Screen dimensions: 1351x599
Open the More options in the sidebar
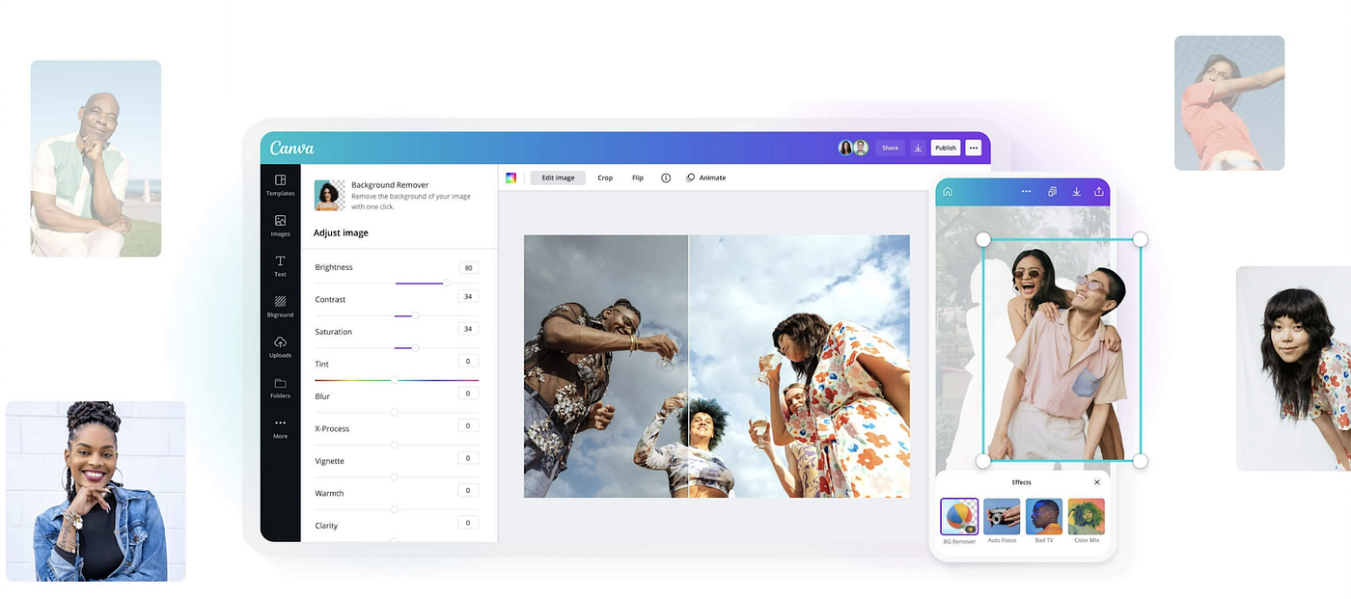[280, 428]
